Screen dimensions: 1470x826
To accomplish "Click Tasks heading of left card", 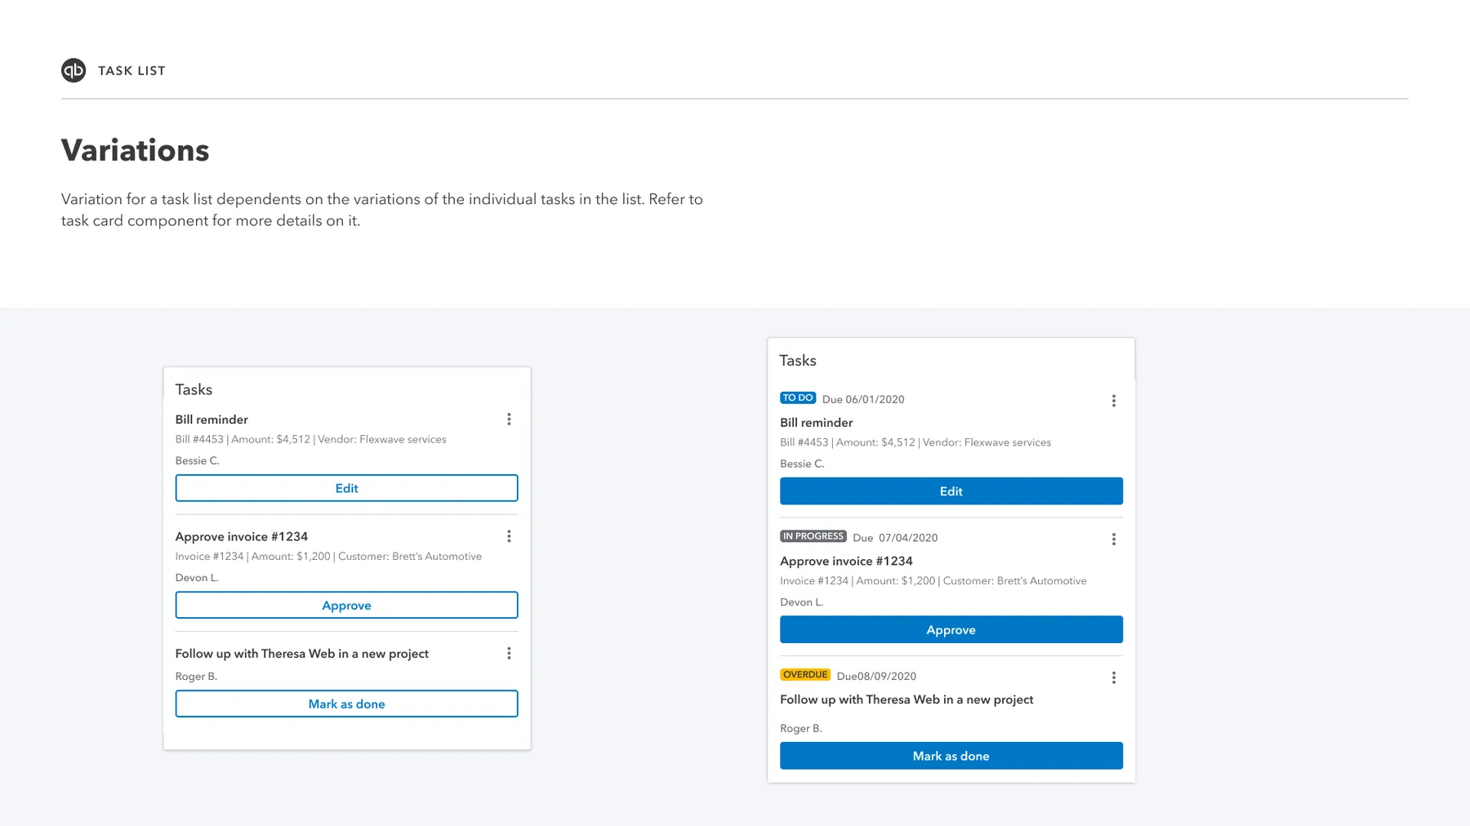I will pyautogui.click(x=194, y=390).
